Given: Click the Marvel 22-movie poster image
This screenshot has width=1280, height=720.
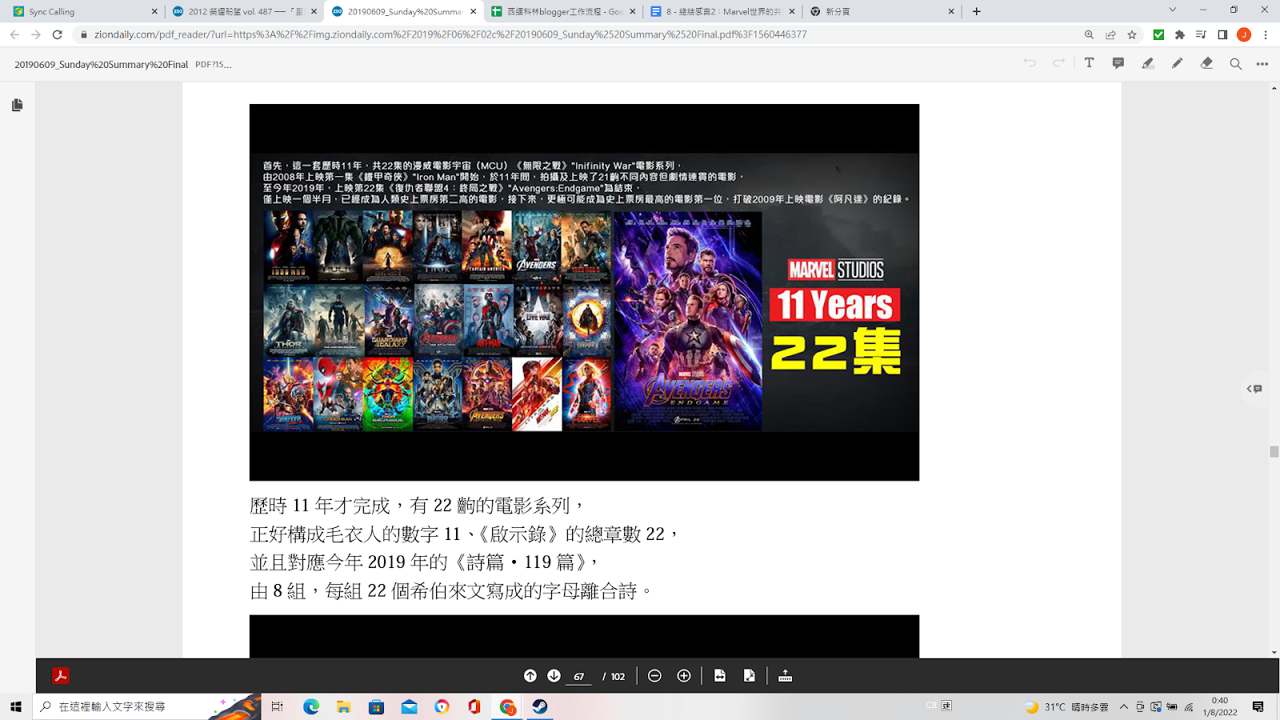Looking at the screenshot, I should (x=584, y=292).
